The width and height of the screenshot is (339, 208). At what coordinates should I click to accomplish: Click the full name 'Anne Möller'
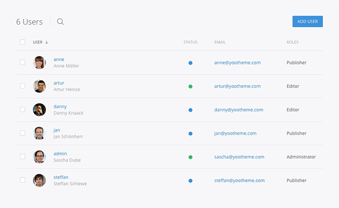pos(66,66)
